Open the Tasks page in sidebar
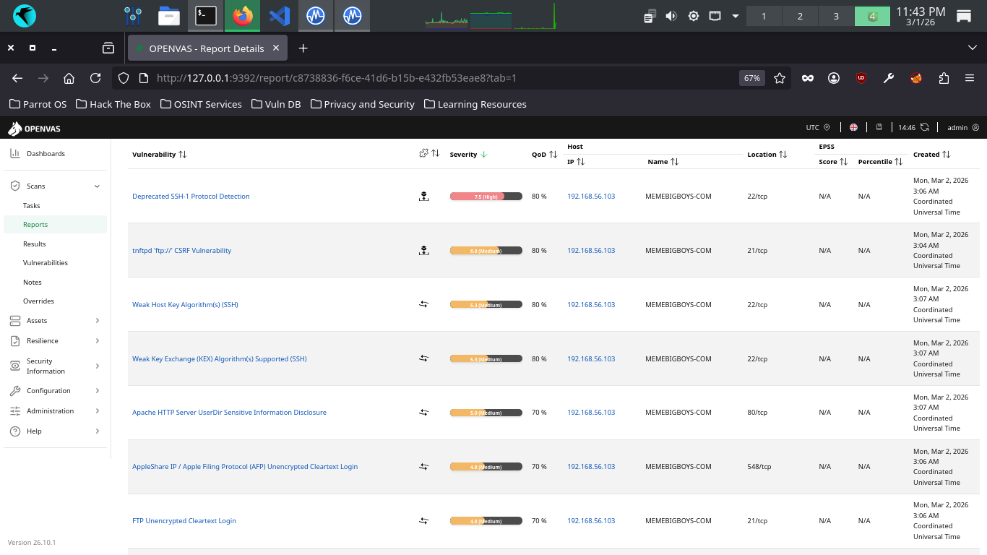 click(32, 205)
